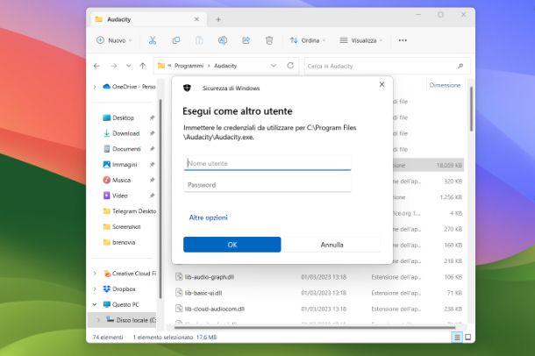This screenshot has width=535, height=356.
Task: Open OneDrive - Personal in the sidebar
Action: point(129,87)
